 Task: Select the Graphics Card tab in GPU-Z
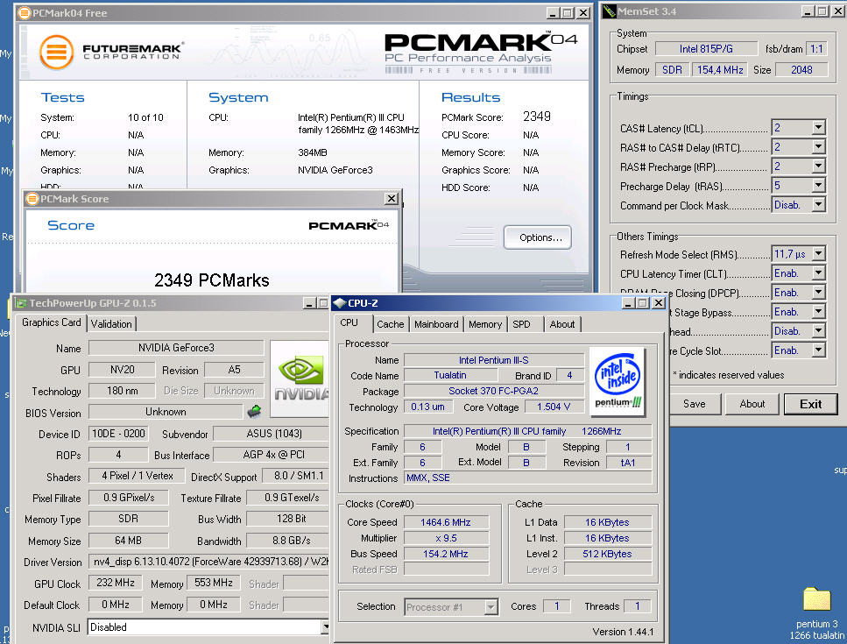(x=52, y=322)
